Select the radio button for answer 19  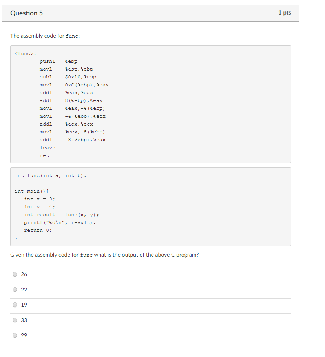[x=15, y=305]
